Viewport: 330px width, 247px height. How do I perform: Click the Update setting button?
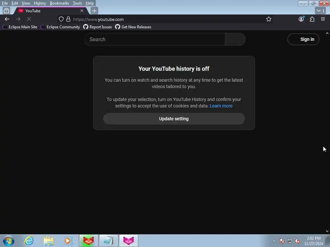coord(174,119)
